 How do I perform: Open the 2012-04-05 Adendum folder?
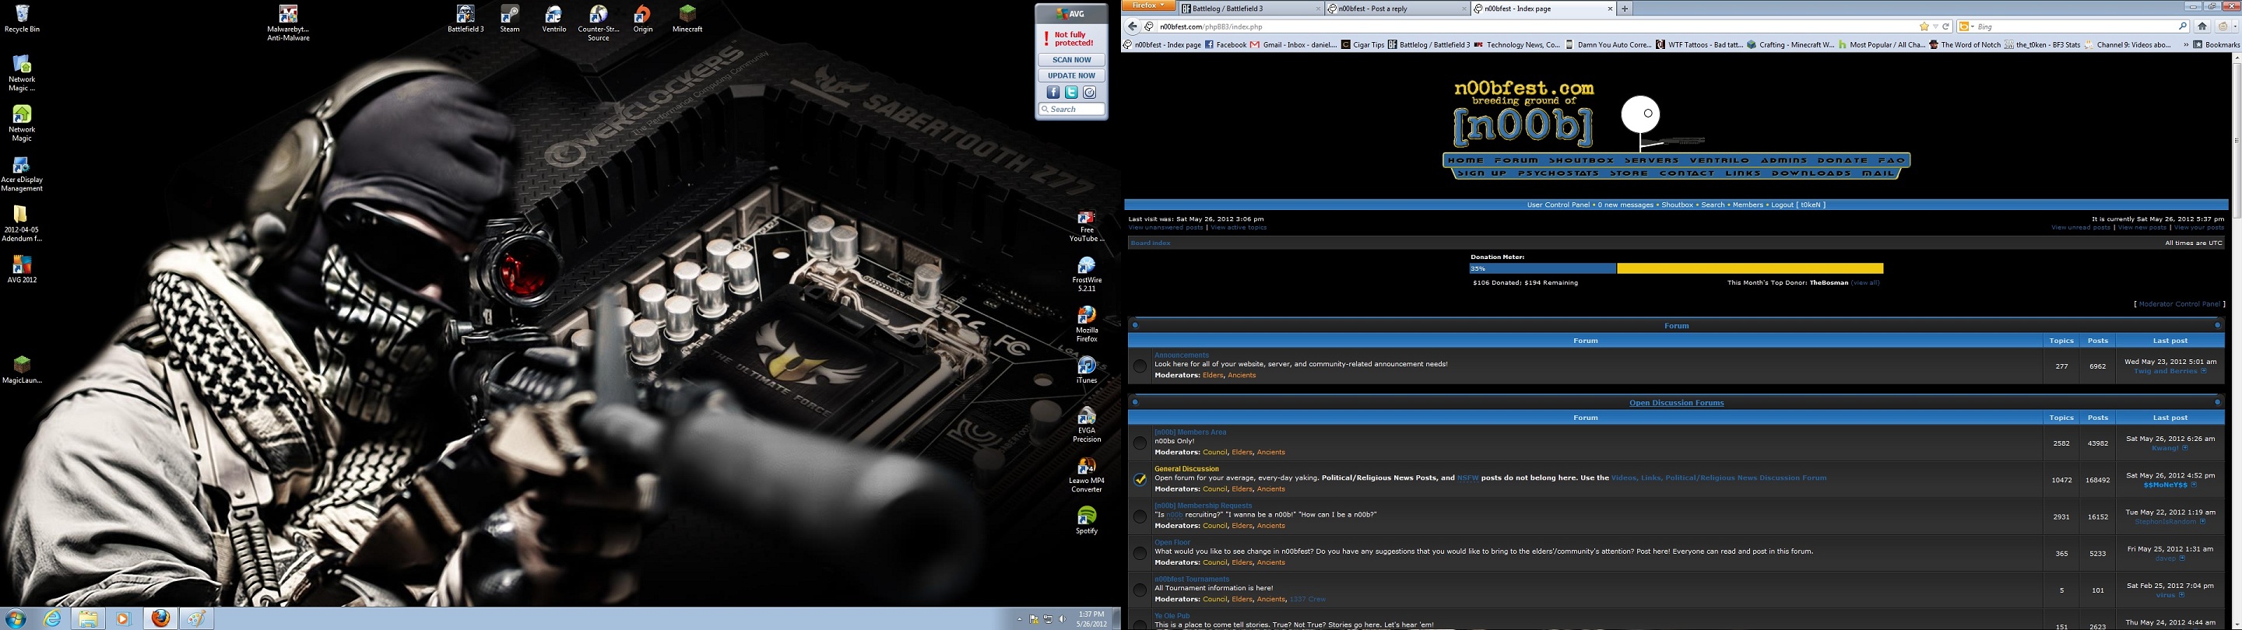22,224
